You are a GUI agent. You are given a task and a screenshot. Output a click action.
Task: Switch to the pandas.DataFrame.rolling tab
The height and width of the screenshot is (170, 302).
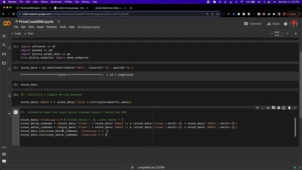109,8
